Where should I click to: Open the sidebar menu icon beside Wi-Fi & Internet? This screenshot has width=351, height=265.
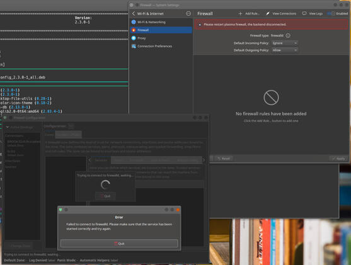pos(188,13)
